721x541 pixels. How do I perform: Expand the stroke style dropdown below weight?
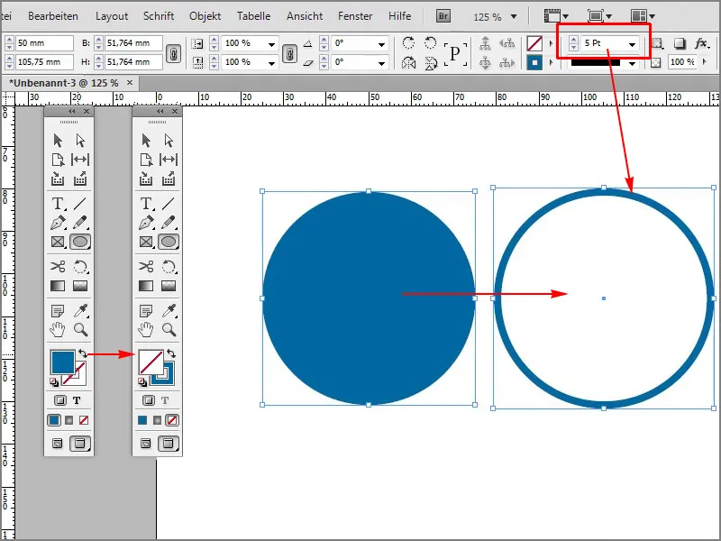click(632, 62)
